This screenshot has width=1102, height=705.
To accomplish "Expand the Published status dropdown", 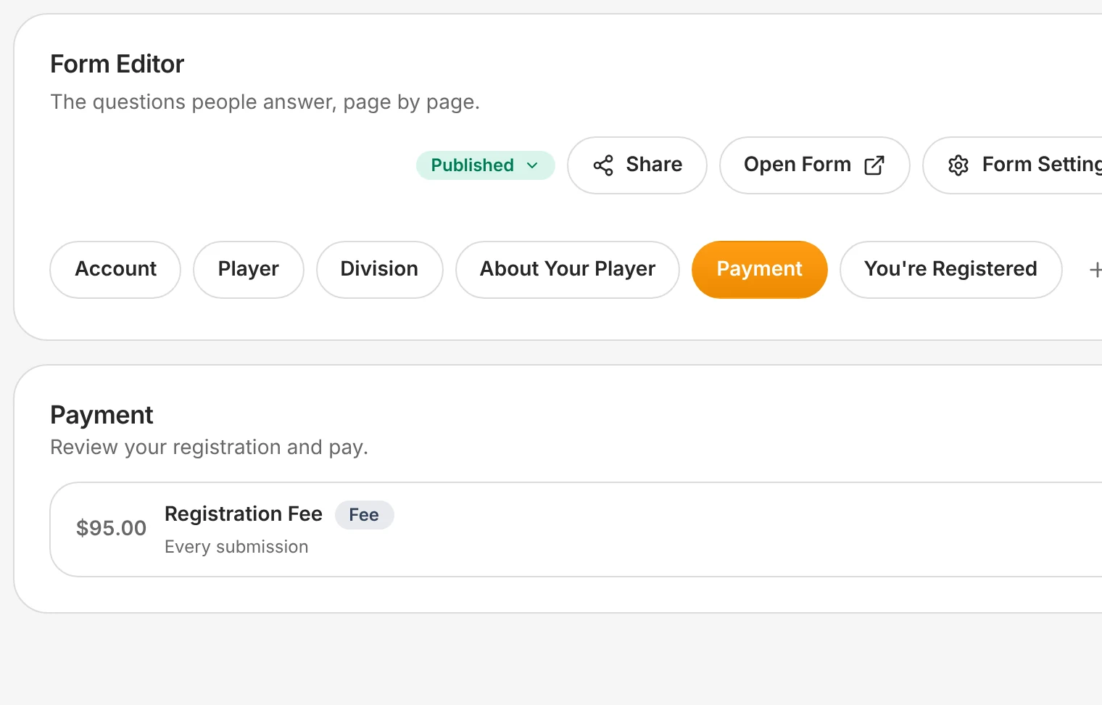I will click(x=486, y=165).
